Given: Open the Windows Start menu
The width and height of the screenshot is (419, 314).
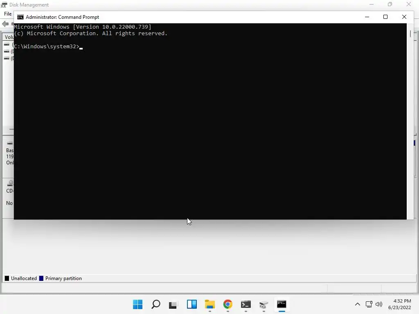Looking at the screenshot, I should coord(137,304).
